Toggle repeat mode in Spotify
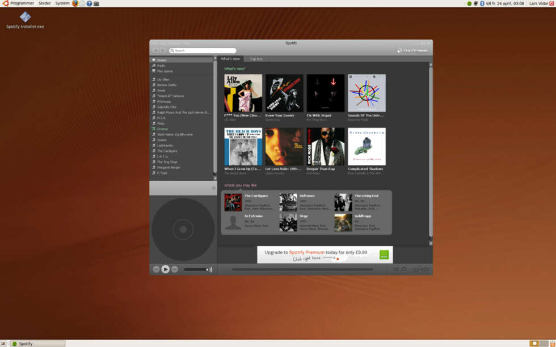This screenshot has width=556, height=347. coord(404,269)
